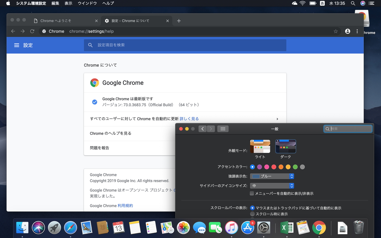The image size is (381, 238).
Task: Open the App Store with notification badge
Action: click(x=248, y=228)
